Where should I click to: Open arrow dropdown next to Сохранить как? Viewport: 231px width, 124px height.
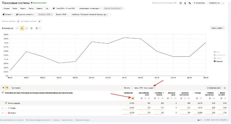(x=223, y=3)
